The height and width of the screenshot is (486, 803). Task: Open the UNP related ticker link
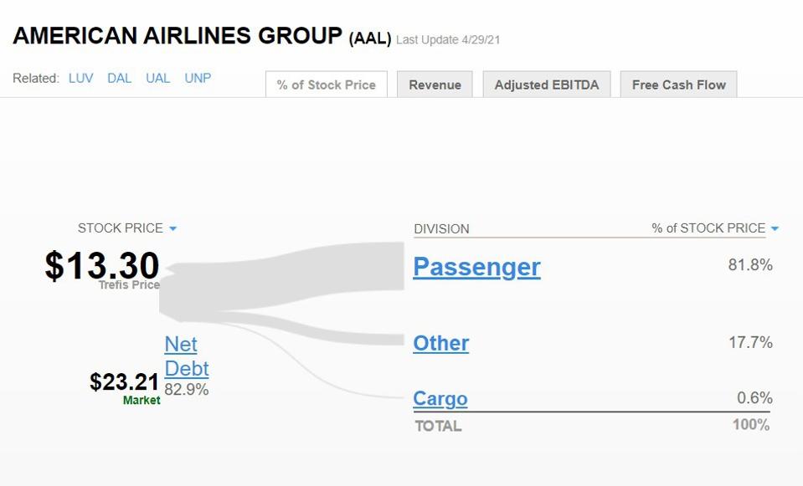(198, 79)
